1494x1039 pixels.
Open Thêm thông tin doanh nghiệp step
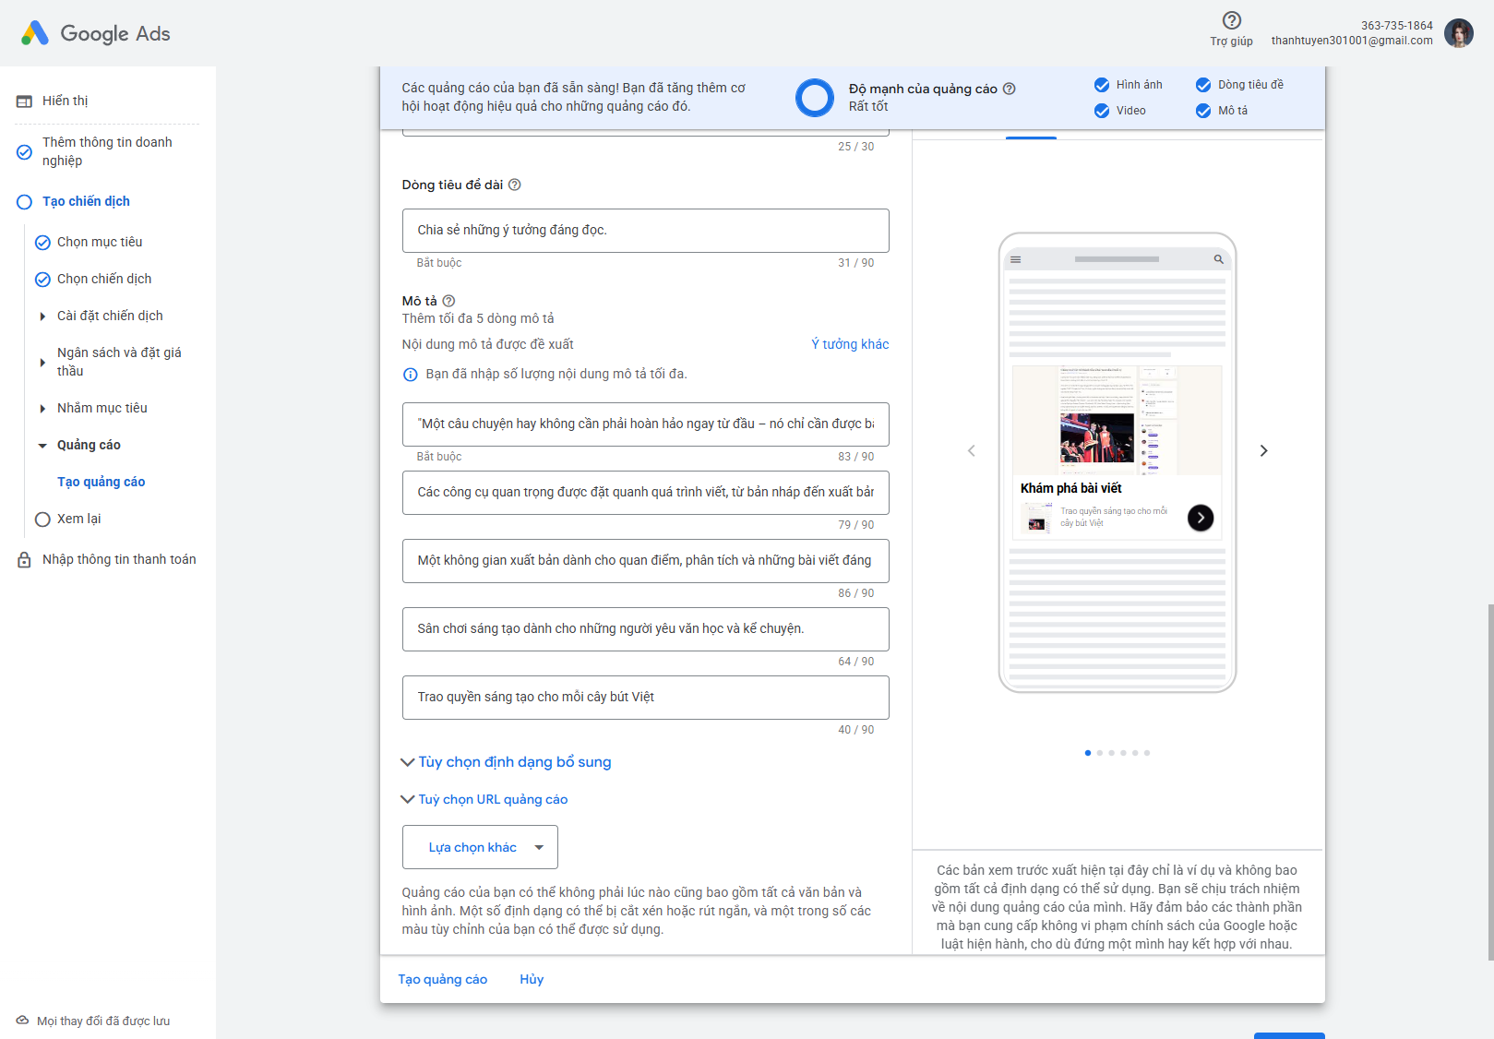(x=107, y=151)
